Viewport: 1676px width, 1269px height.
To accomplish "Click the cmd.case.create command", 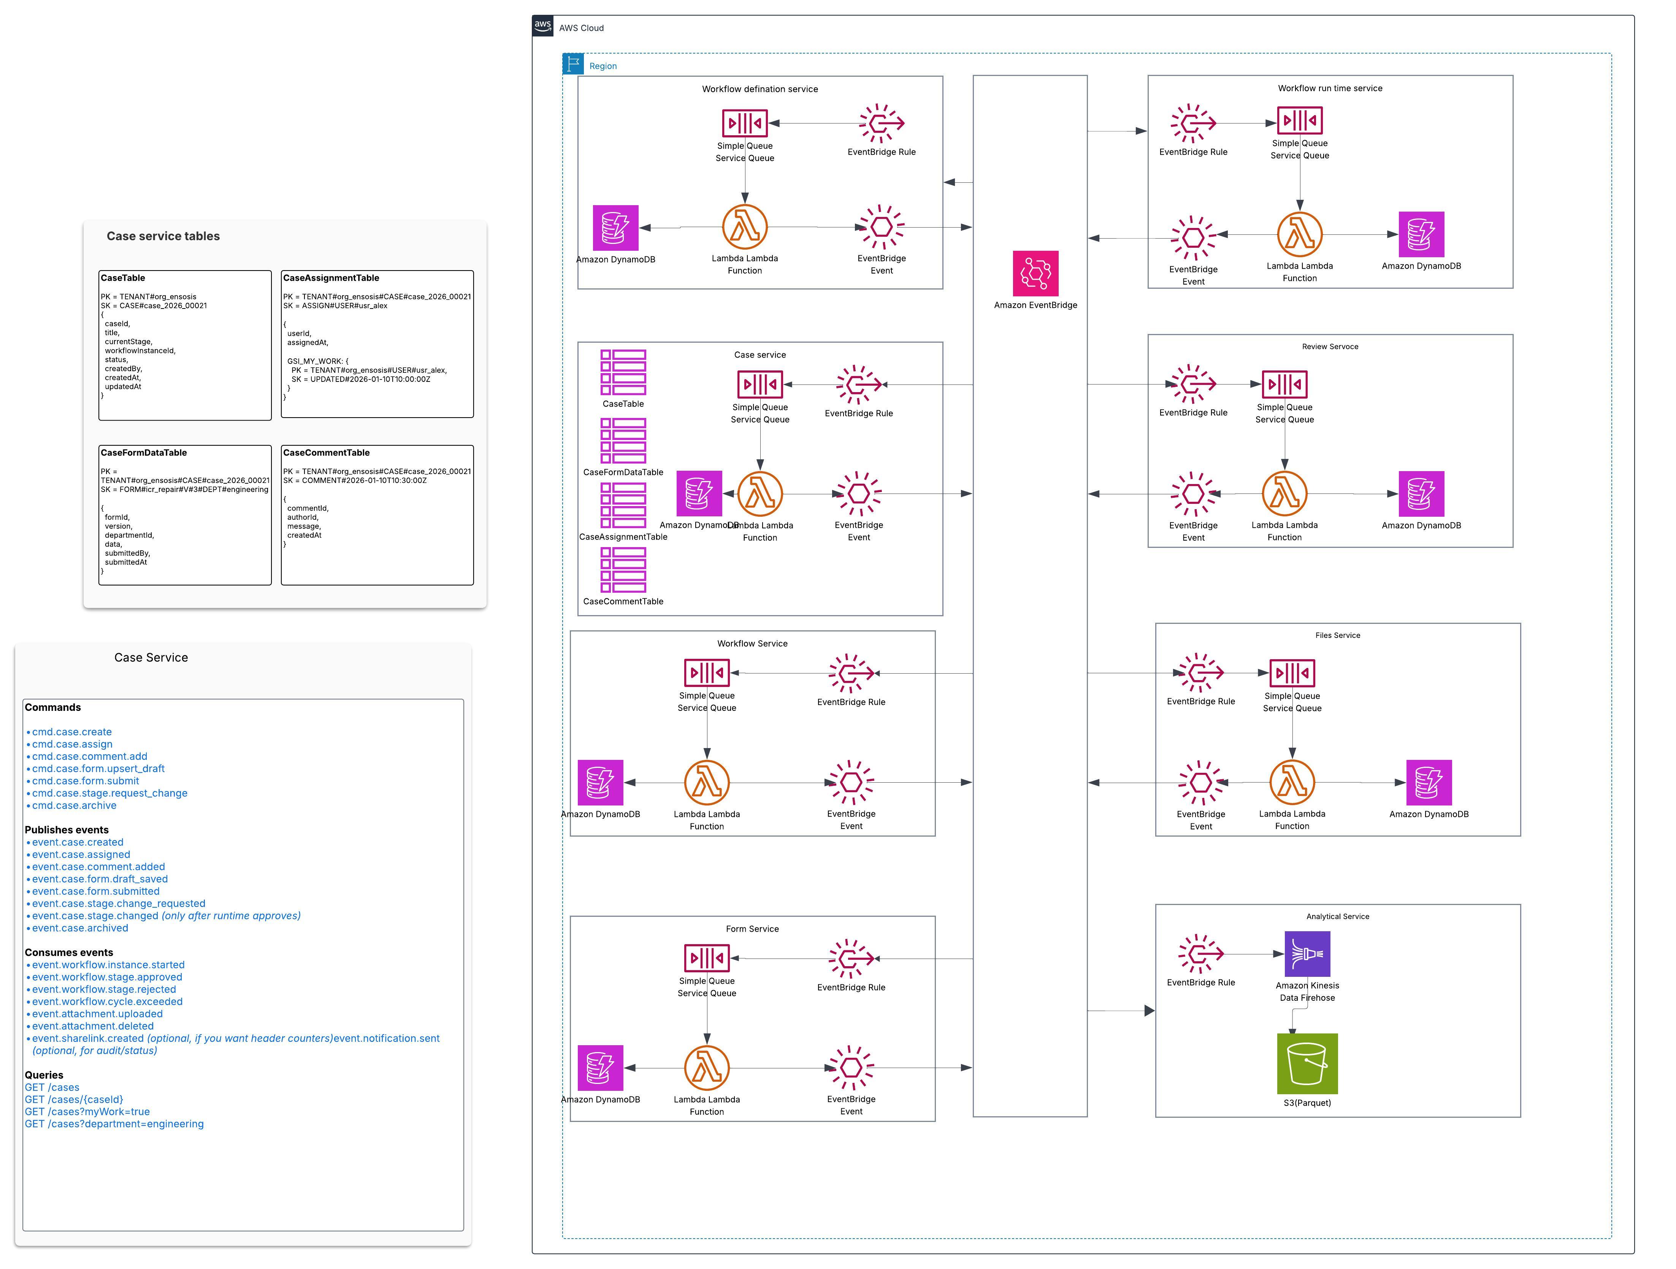I will [x=71, y=731].
